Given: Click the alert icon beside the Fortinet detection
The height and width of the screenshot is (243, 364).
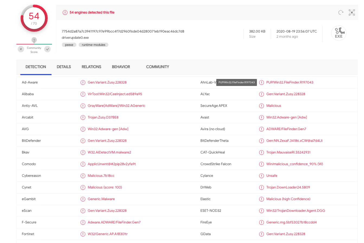Looking at the screenshot, I should [x=83, y=234].
